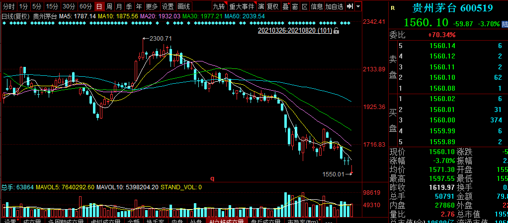Expand the 更多 periods menu
The image size is (508, 223).
[x=152, y=6]
